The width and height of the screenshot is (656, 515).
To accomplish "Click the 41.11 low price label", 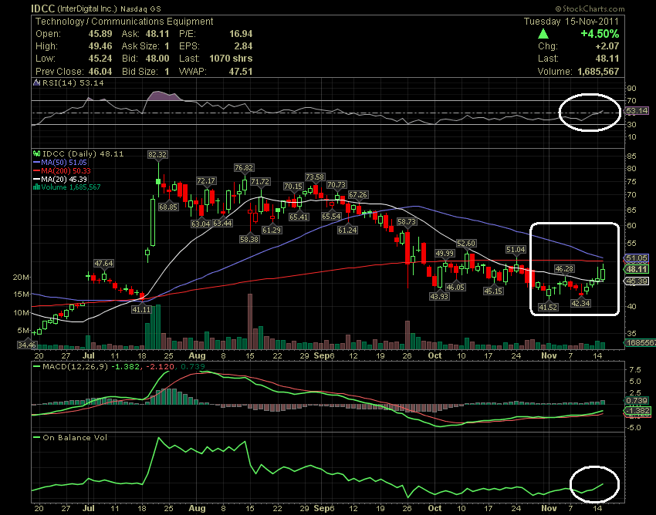I will (x=141, y=309).
